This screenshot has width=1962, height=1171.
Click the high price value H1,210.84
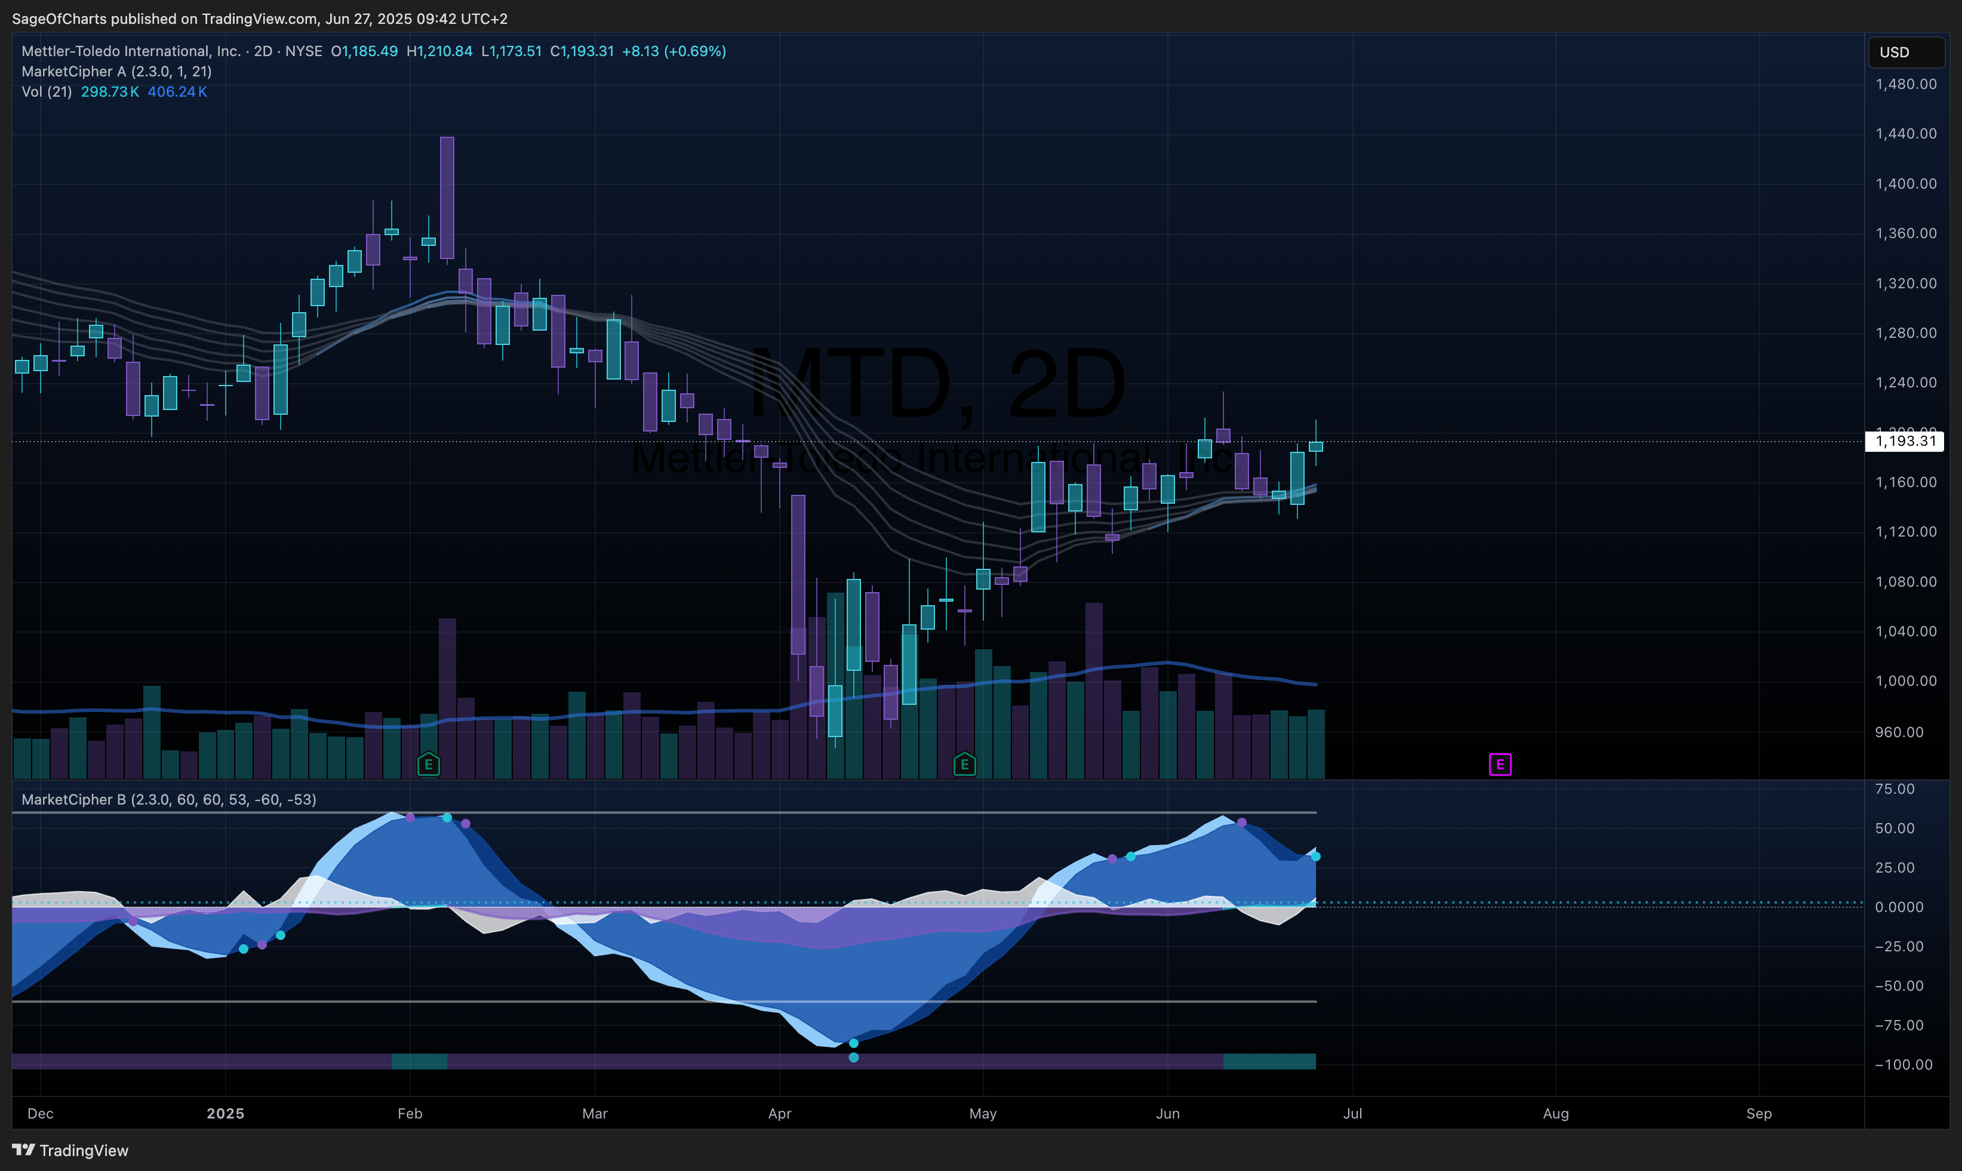439,51
